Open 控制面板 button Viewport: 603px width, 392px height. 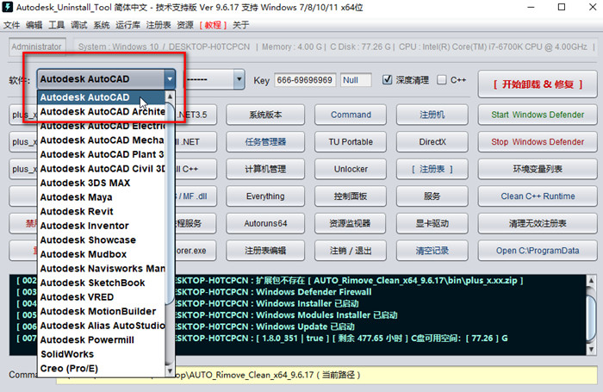351,196
